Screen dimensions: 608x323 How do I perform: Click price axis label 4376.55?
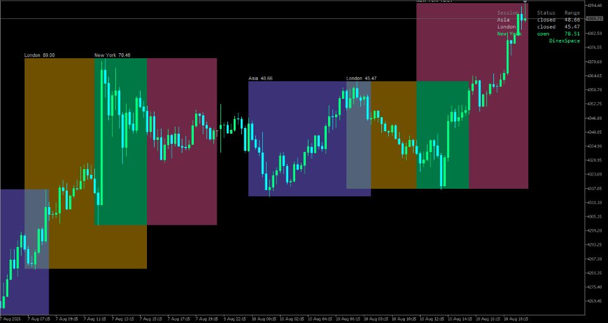(x=595, y=47)
